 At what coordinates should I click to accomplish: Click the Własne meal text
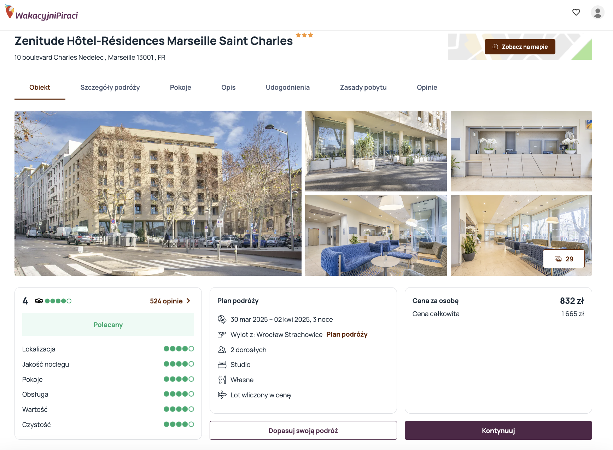pos(242,380)
